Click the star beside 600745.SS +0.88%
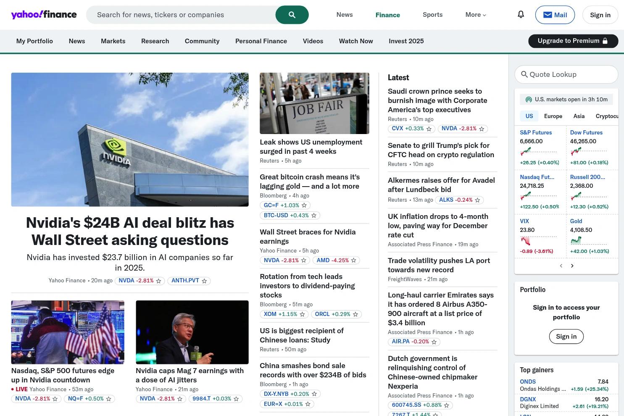The height and width of the screenshot is (416, 624). click(447, 405)
